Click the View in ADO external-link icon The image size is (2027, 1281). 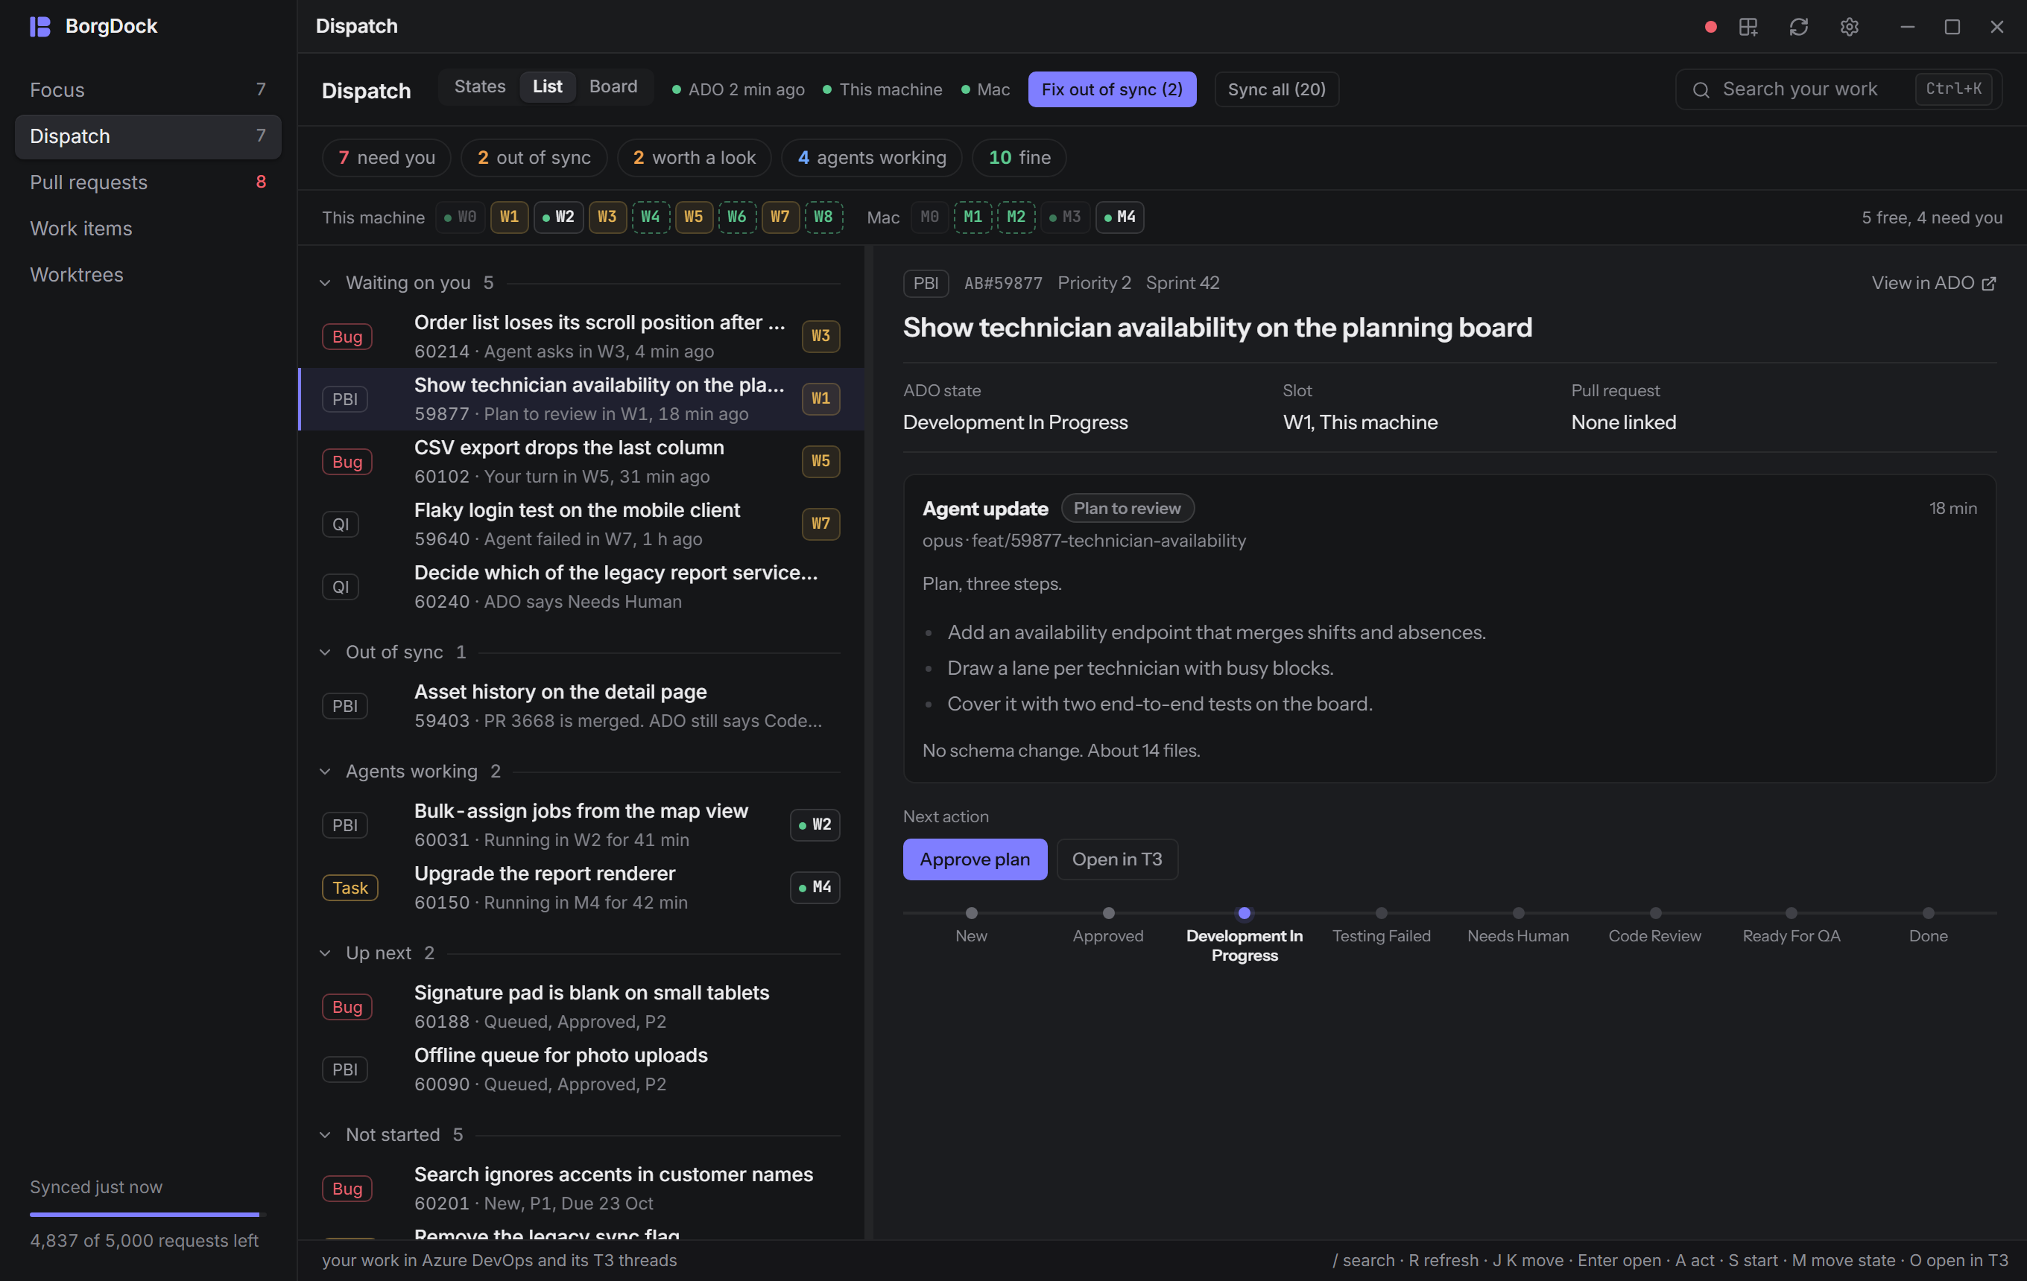pyautogui.click(x=1988, y=284)
